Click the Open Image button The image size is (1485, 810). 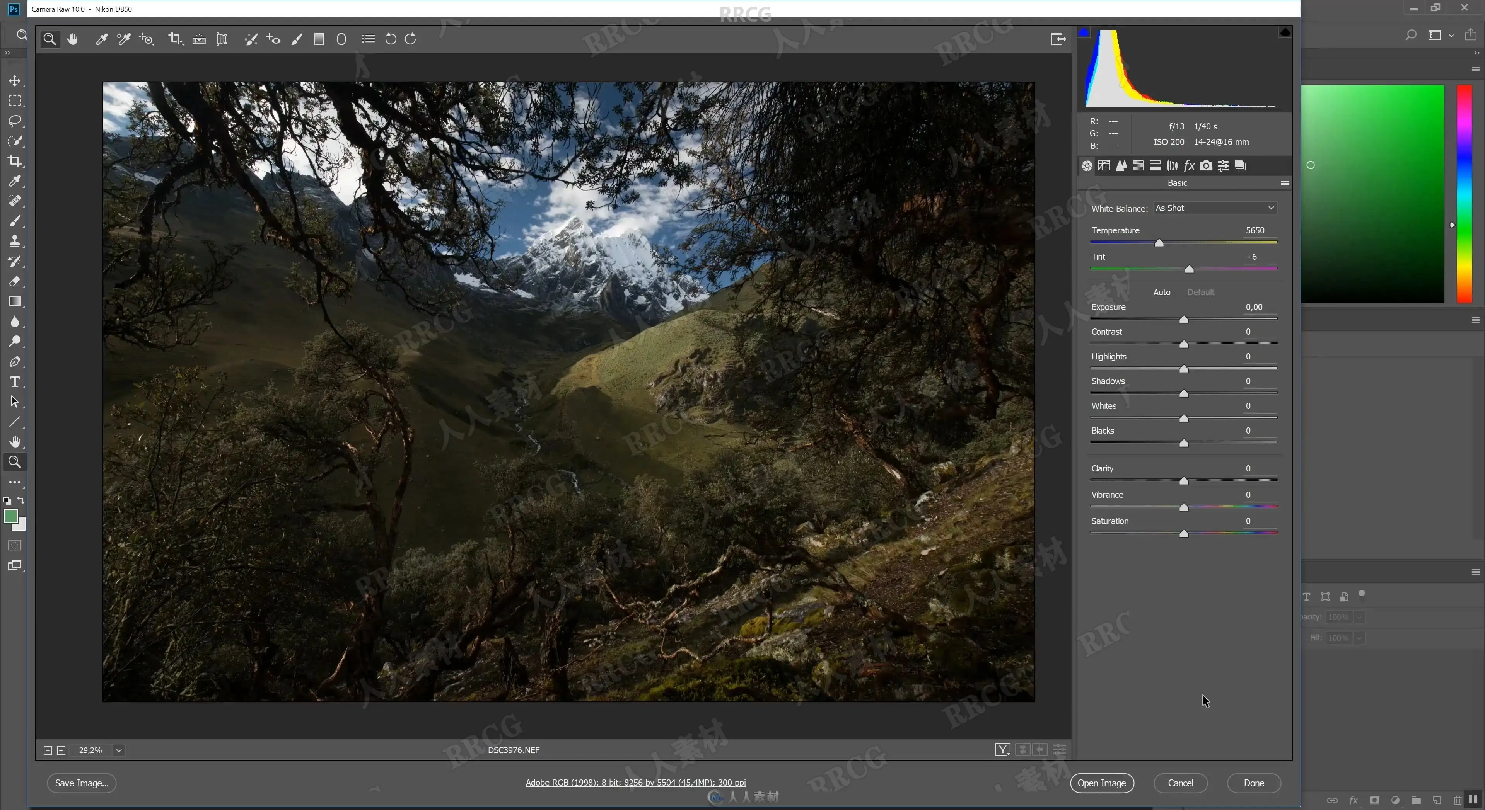click(1101, 783)
